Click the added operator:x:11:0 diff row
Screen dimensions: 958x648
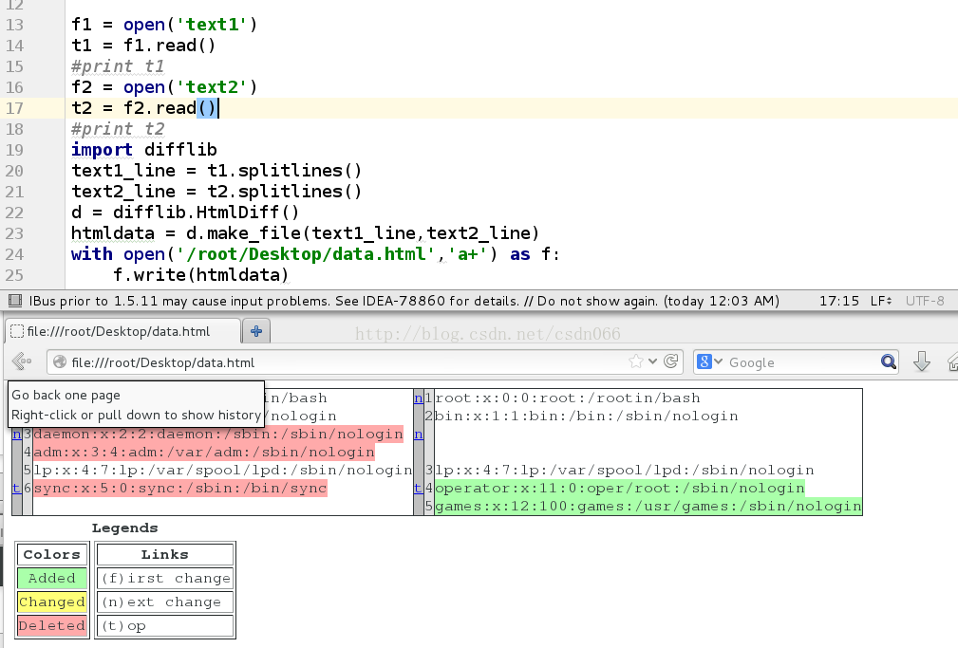point(620,489)
